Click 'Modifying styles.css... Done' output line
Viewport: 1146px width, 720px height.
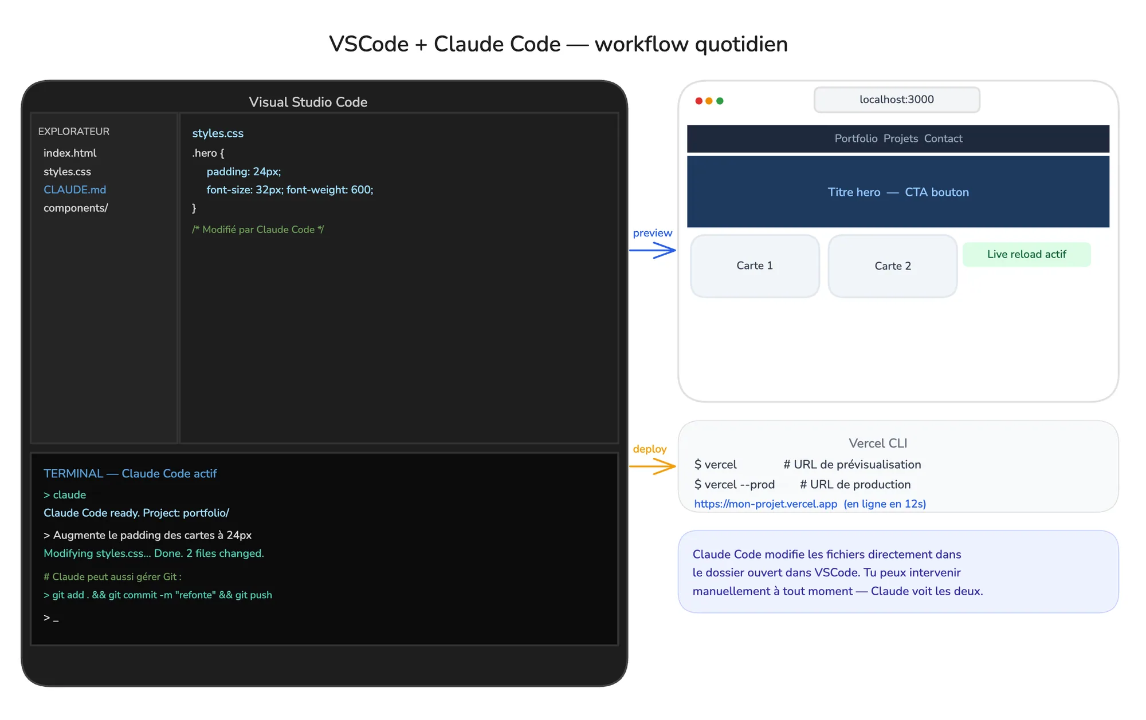coord(154,553)
